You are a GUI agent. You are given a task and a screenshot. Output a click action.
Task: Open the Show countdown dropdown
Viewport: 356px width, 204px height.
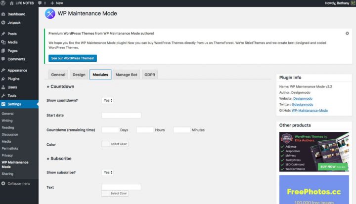click(x=108, y=100)
